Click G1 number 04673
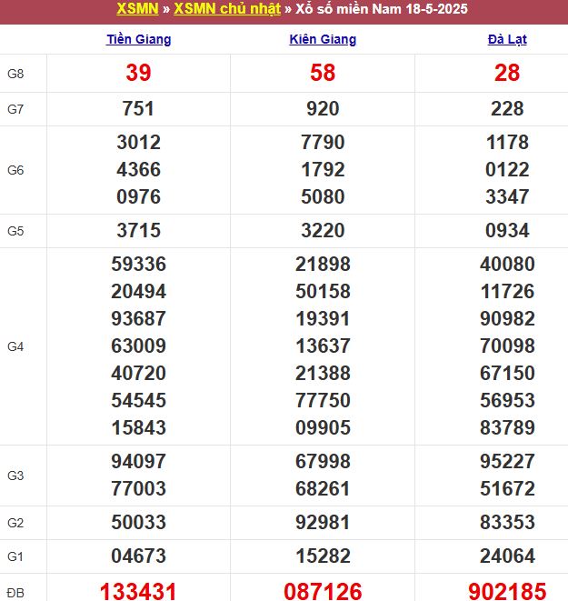Viewport: 568px width, 601px height. (x=139, y=556)
